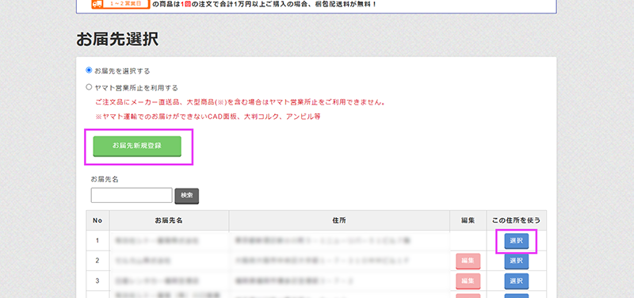Click 選択 for address row 1
The height and width of the screenshot is (298, 634).
coord(517,241)
